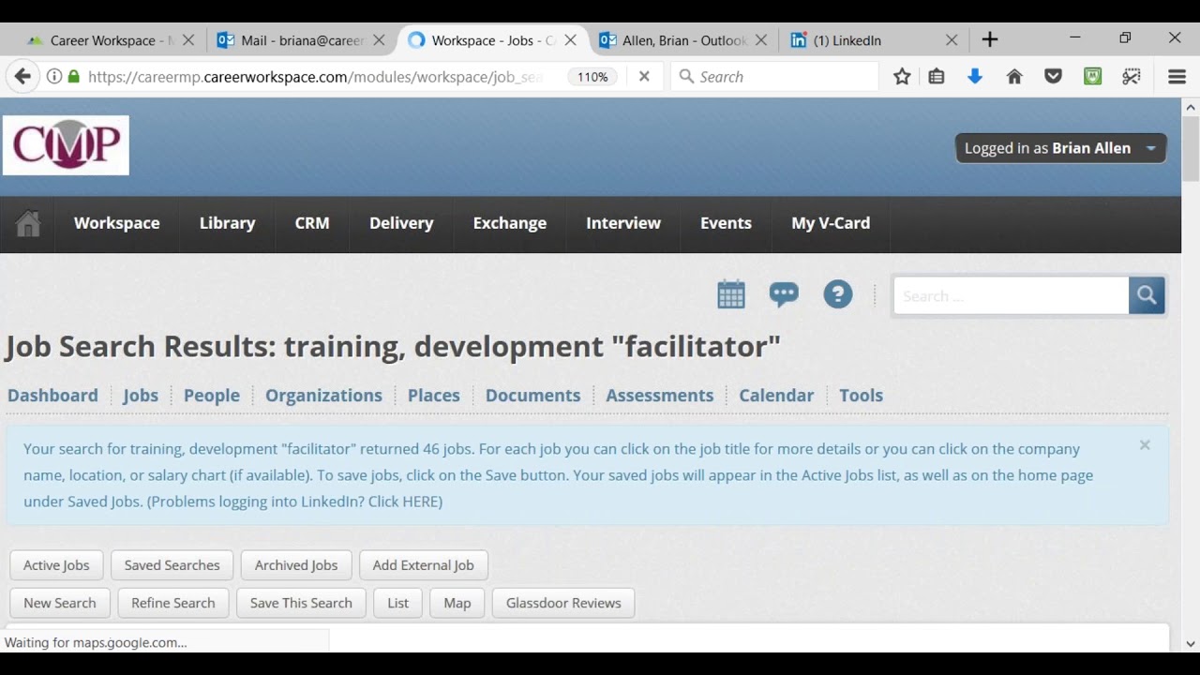The height and width of the screenshot is (675, 1200).
Task: Open Workspace in main navigation
Action: 117,223
